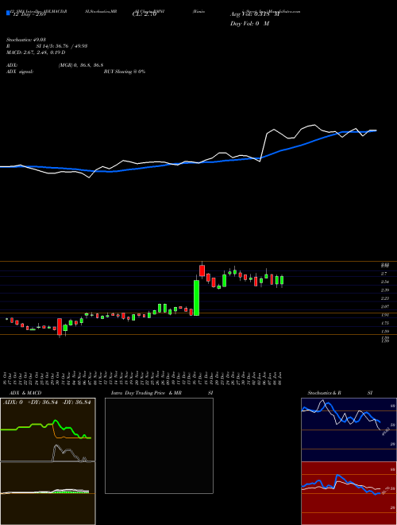Open the red-background RSI chart panel

349,493
